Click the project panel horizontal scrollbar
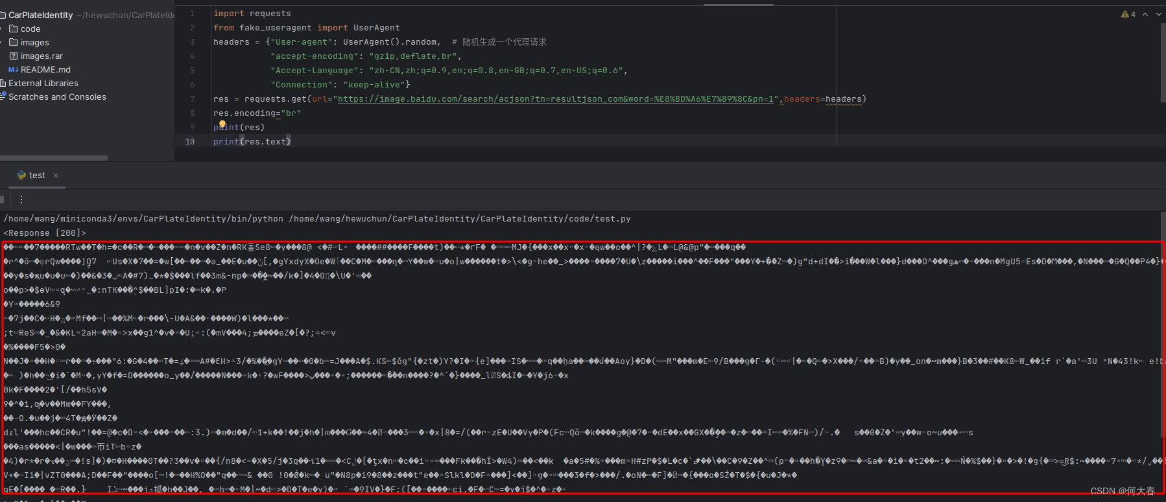 click(x=54, y=157)
